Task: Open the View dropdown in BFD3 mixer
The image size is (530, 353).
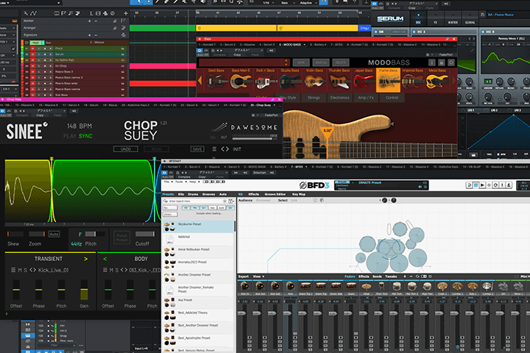Action: click(258, 277)
